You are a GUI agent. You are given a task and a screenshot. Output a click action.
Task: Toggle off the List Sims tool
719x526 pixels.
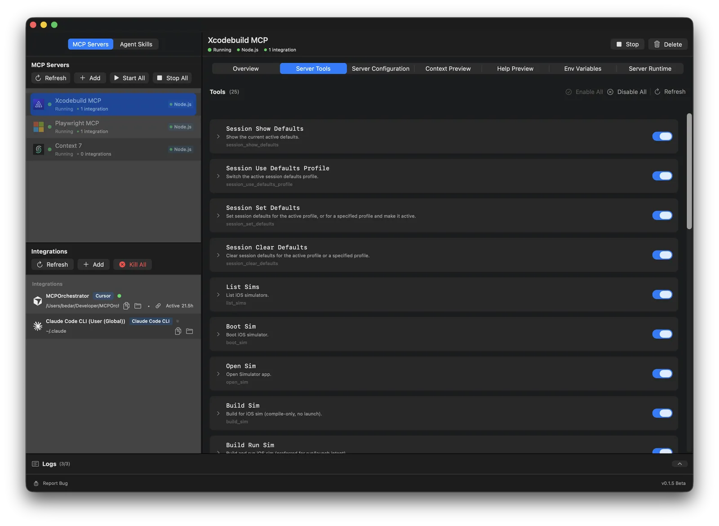coord(662,294)
